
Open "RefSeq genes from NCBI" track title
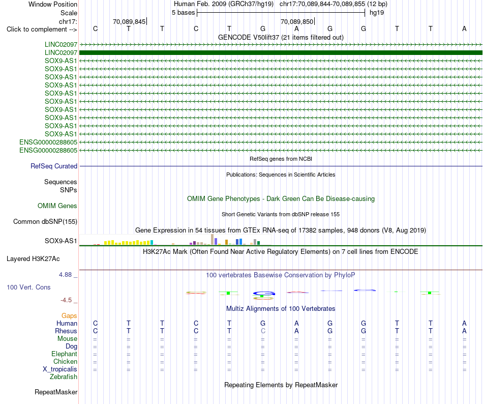[x=281, y=159]
